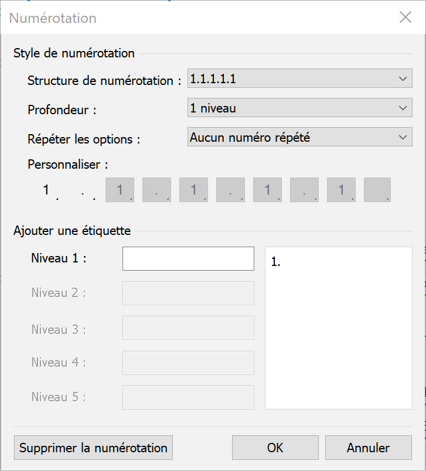Click the Niveau 5 label field
This screenshot has width=426, height=471.
(188, 397)
